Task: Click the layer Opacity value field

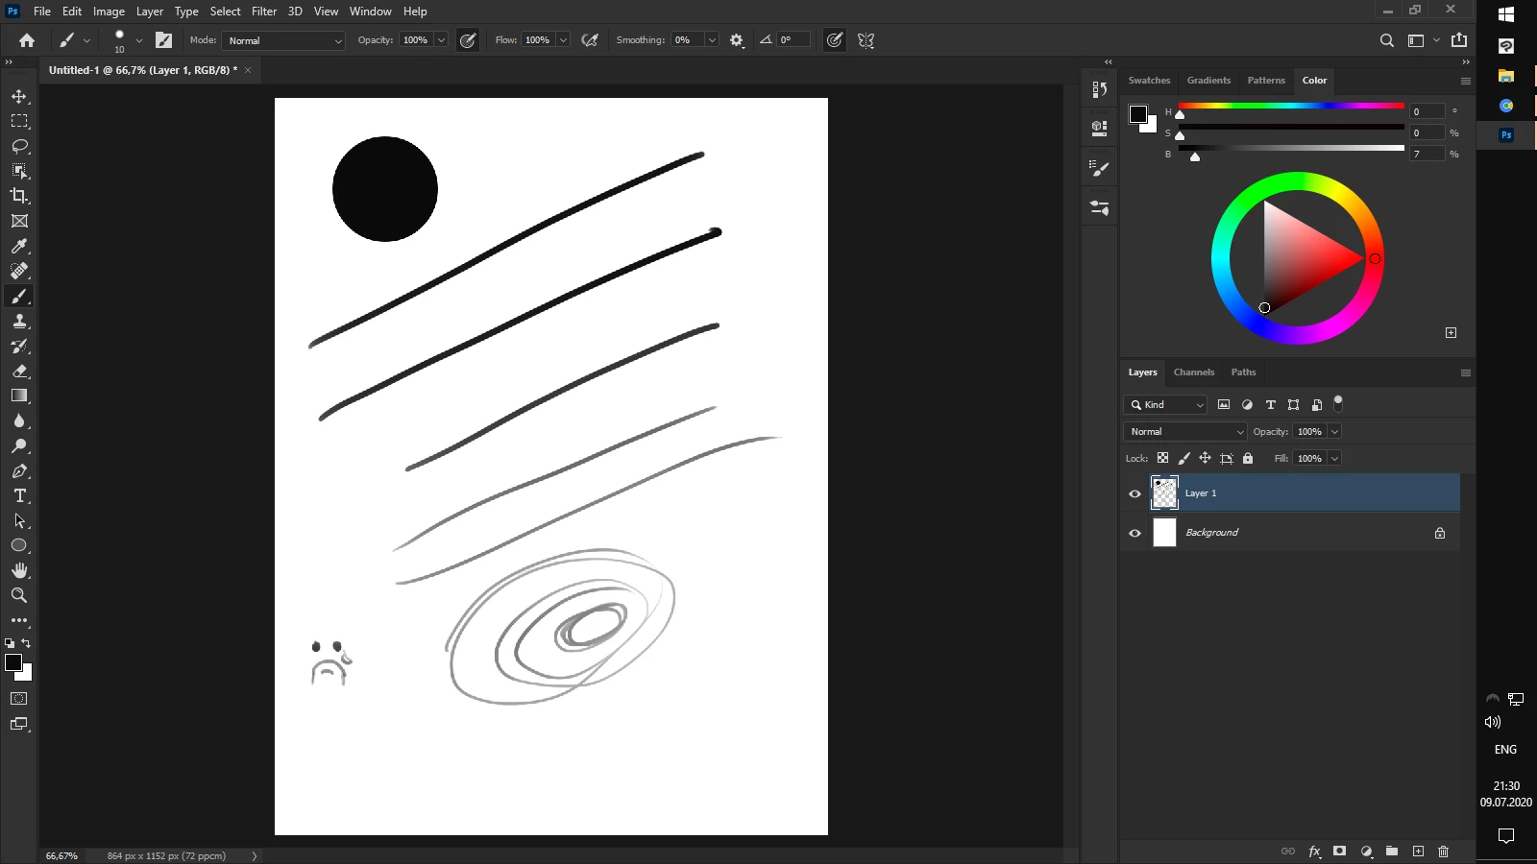Action: click(1310, 432)
